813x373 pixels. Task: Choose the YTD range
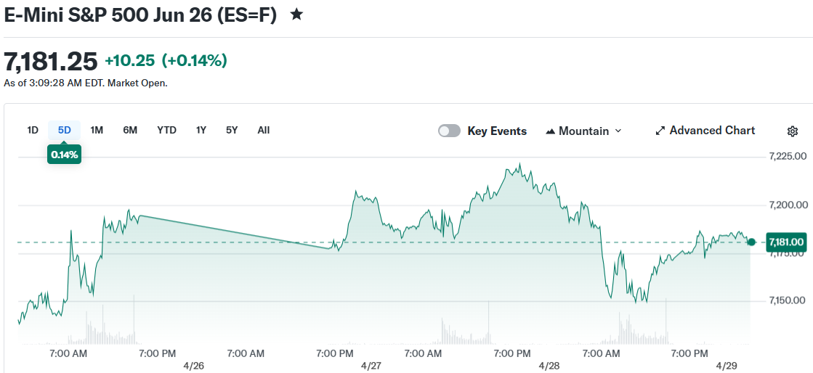click(x=167, y=130)
